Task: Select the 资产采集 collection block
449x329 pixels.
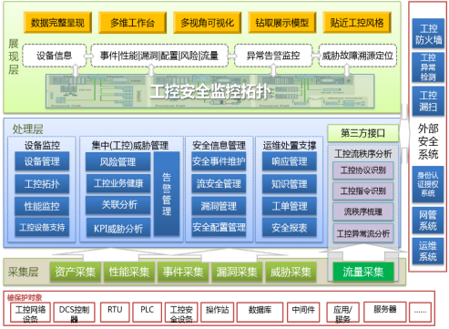Action: point(76,272)
